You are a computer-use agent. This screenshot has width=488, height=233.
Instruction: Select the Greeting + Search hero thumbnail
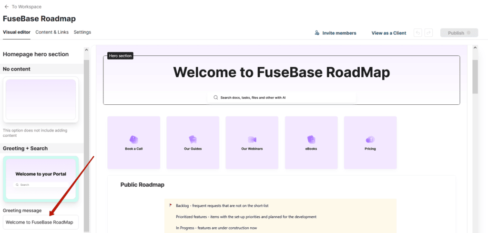[41, 179]
